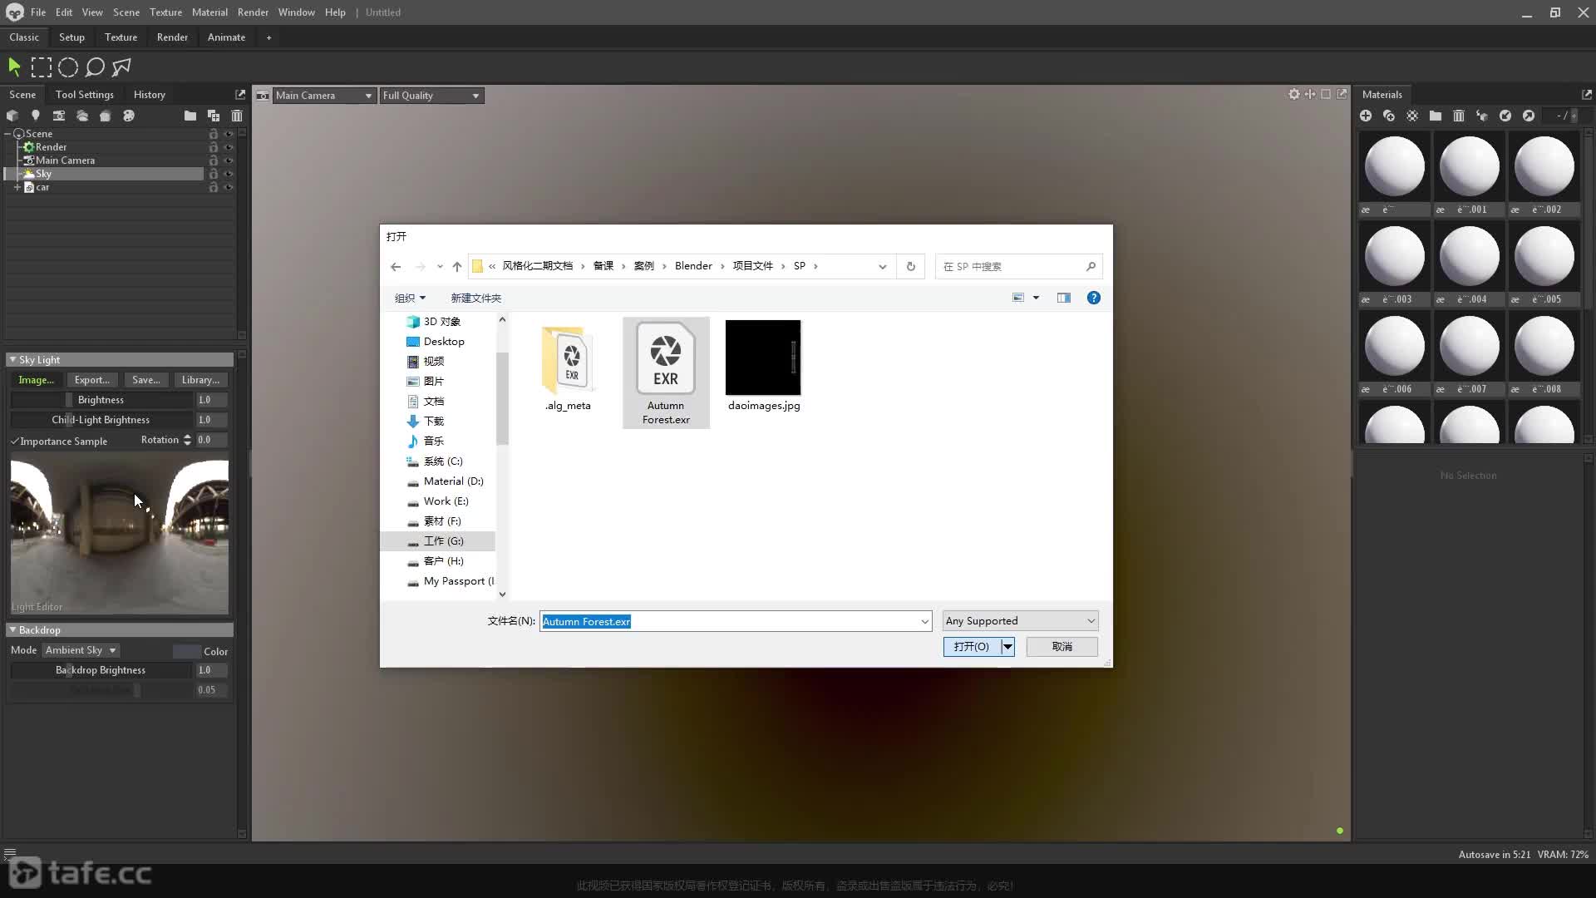Open File menu
This screenshot has height=898, width=1596.
tap(38, 12)
